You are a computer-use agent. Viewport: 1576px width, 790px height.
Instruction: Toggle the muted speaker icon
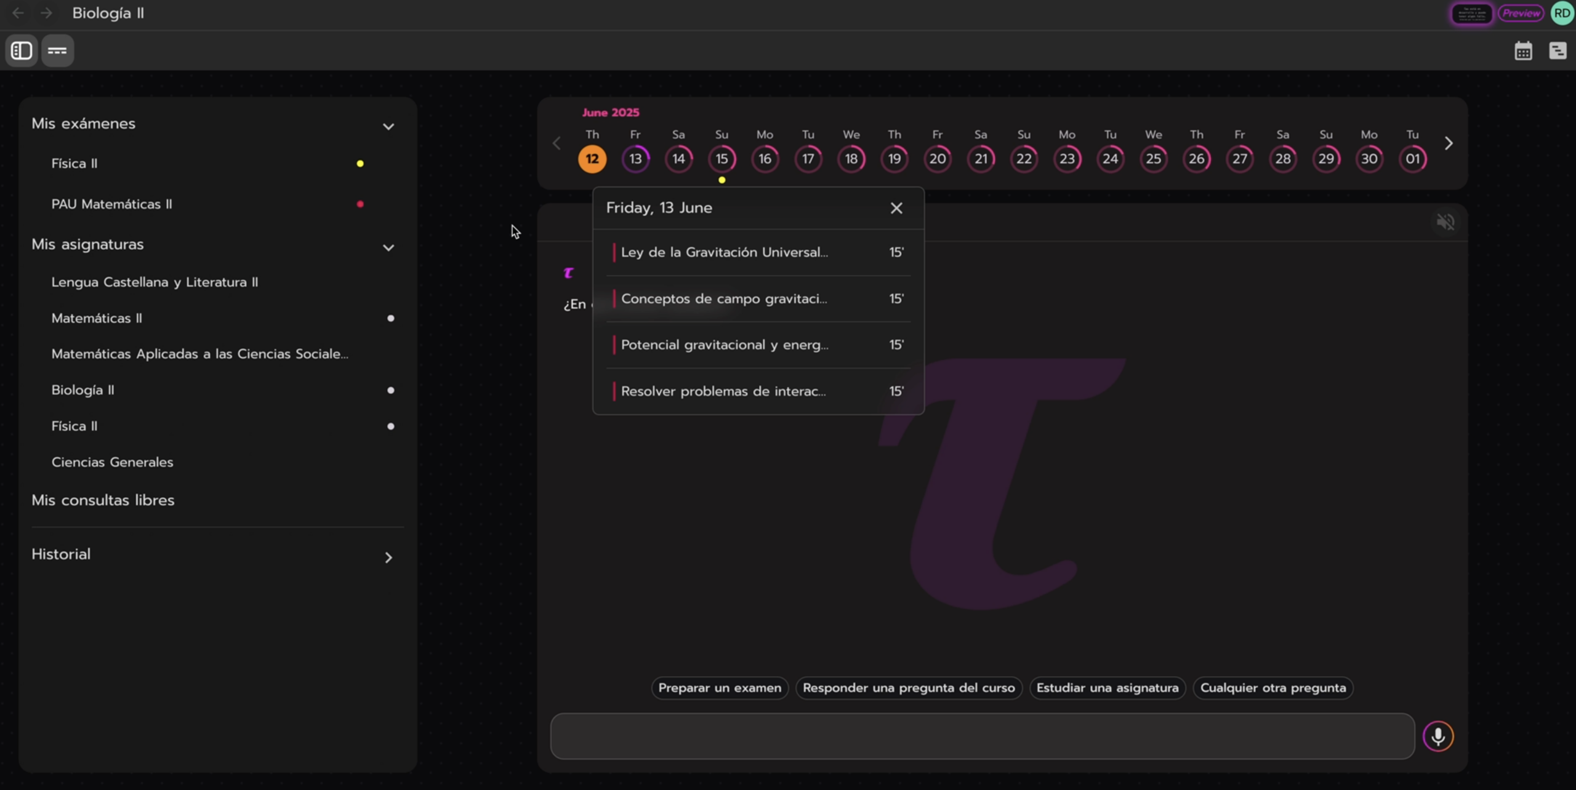[x=1445, y=221]
